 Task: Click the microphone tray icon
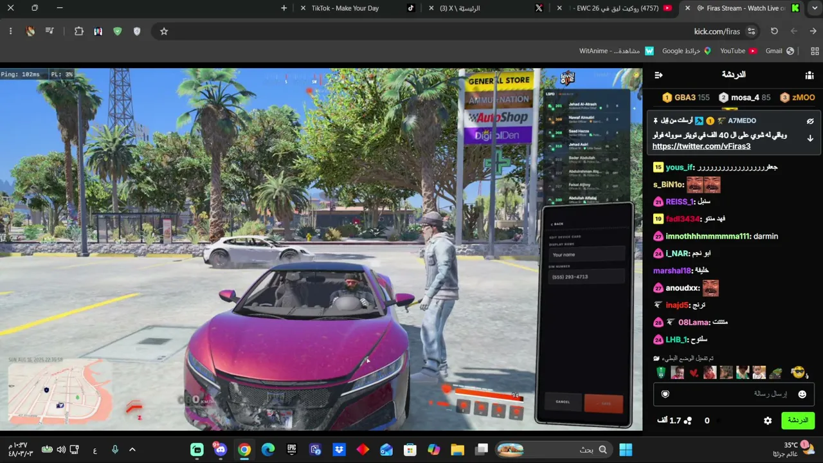pyautogui.click(x=115, y=449)
